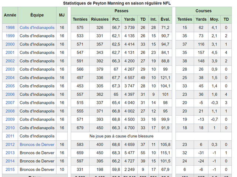237x177 pixels.
Task: Click the Équipe column header
Action: click(x=37, y=15)
